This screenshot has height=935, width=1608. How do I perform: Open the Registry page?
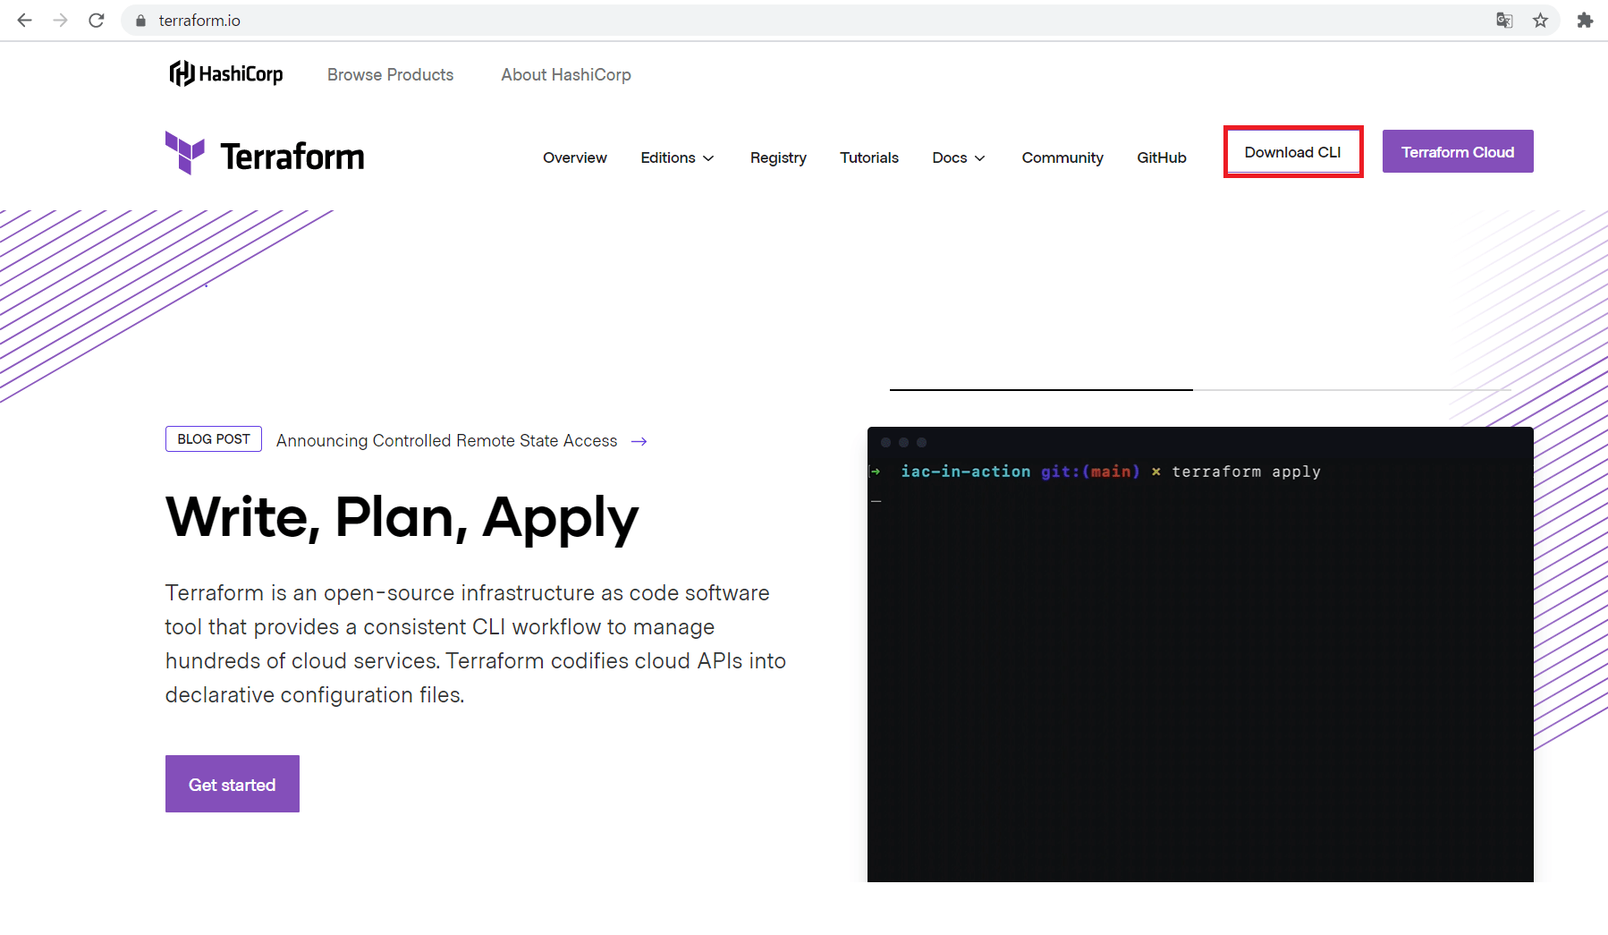tap(778, 157)
